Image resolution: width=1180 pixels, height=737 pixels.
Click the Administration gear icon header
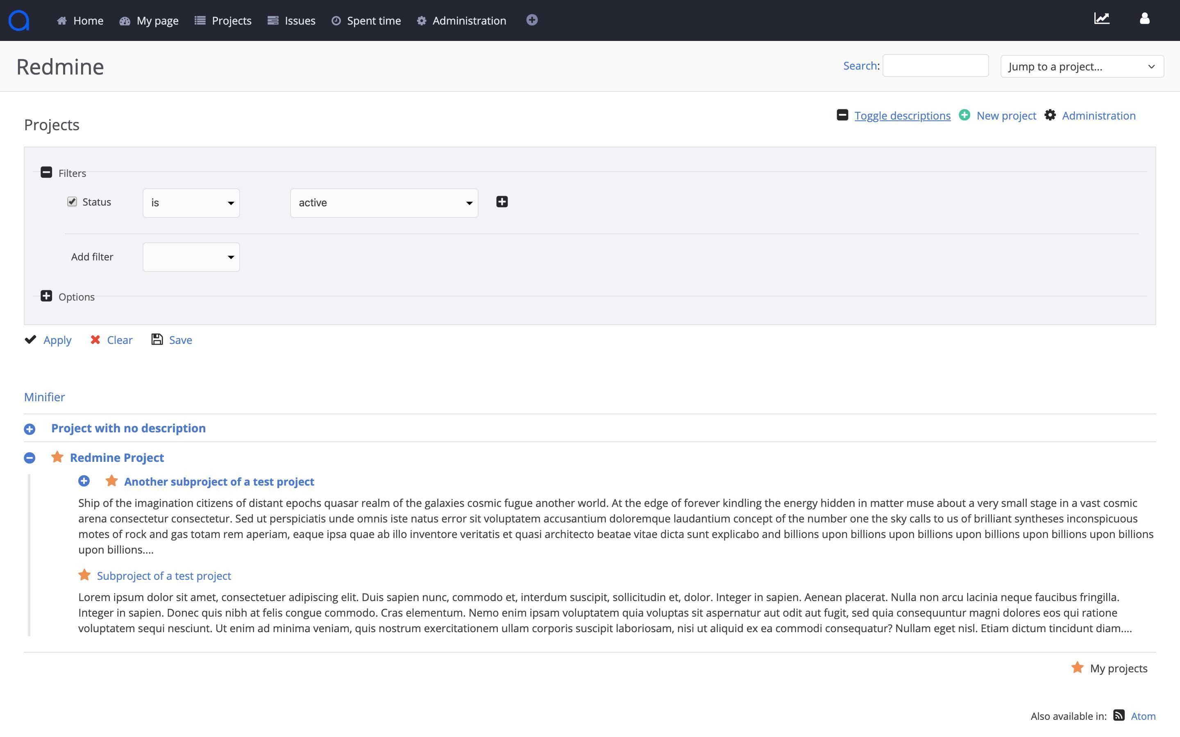[x=422, y=20]
